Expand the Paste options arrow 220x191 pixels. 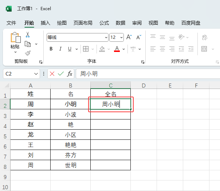click(15, 52)
